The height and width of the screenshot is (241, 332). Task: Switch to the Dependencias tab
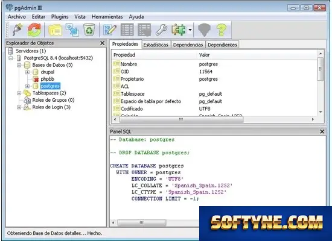pos(188,45)
